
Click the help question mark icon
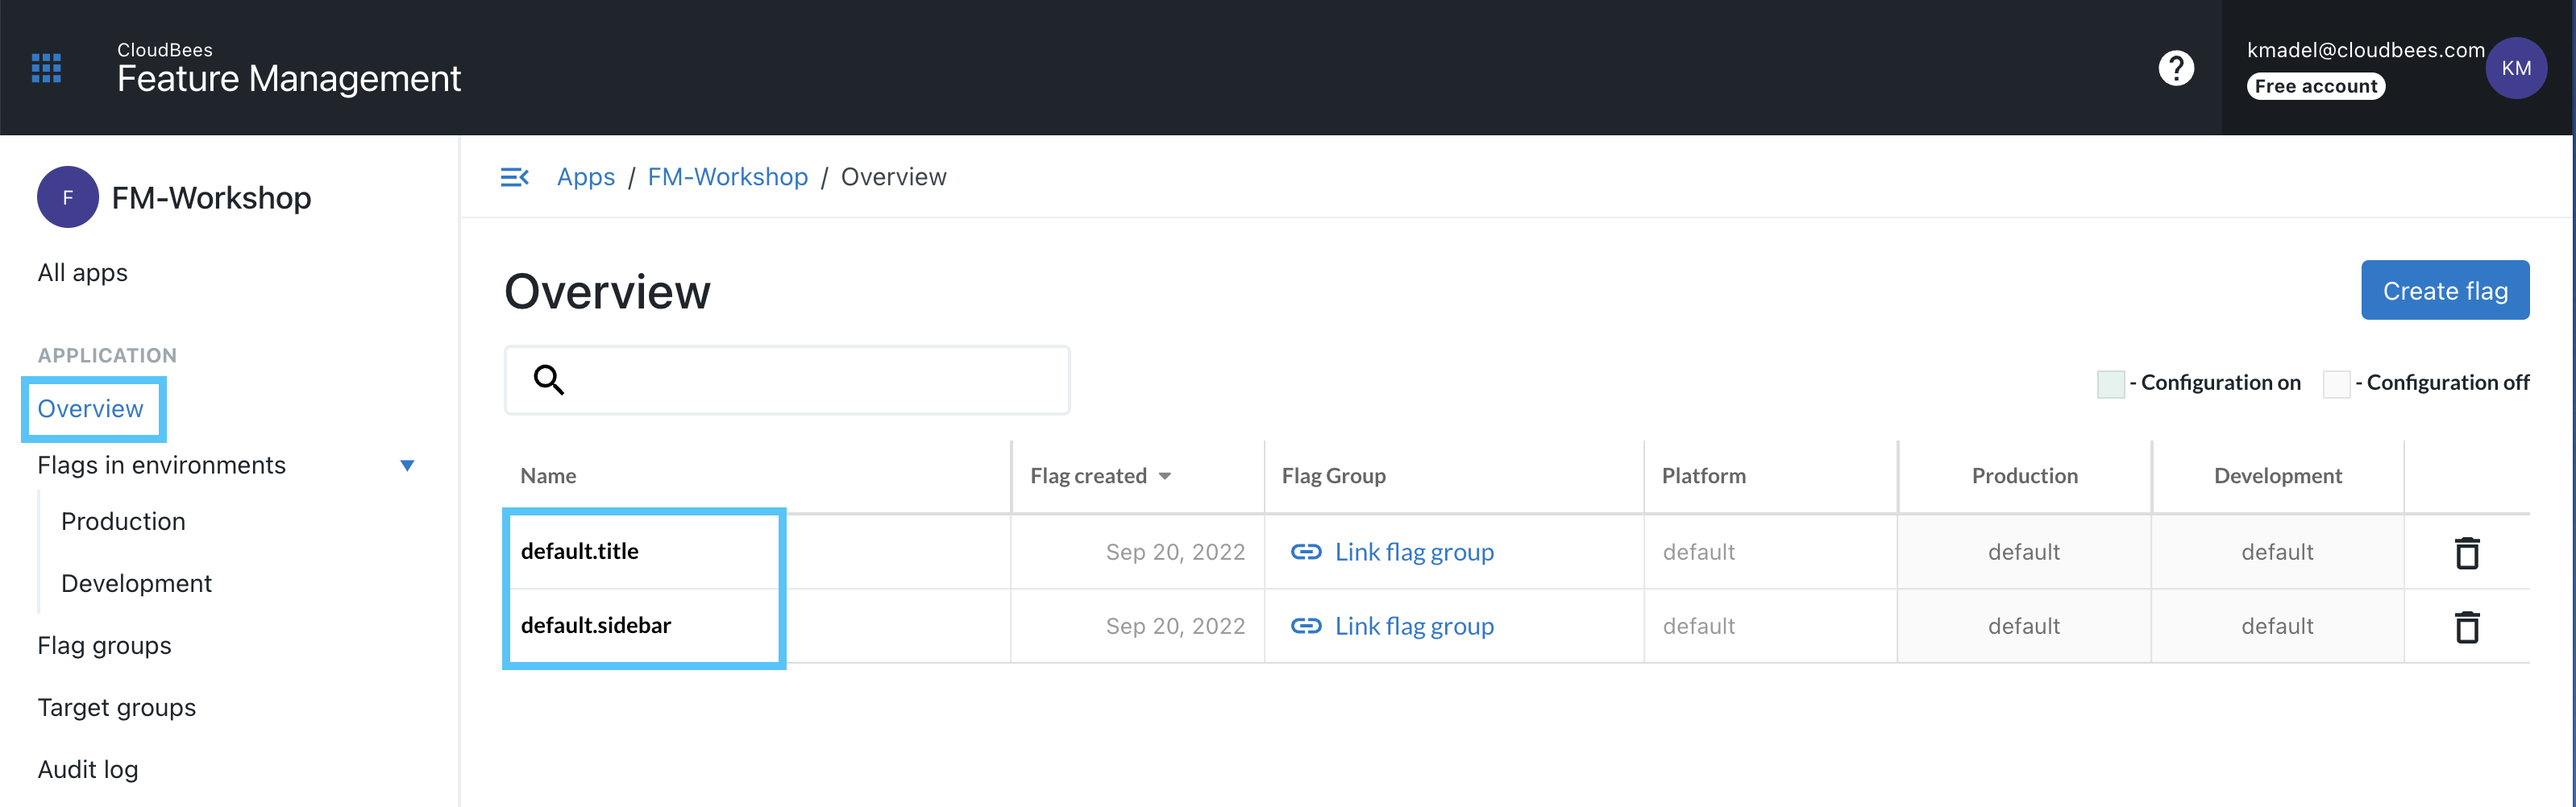pyautogui.click(x=2175, y=68)
